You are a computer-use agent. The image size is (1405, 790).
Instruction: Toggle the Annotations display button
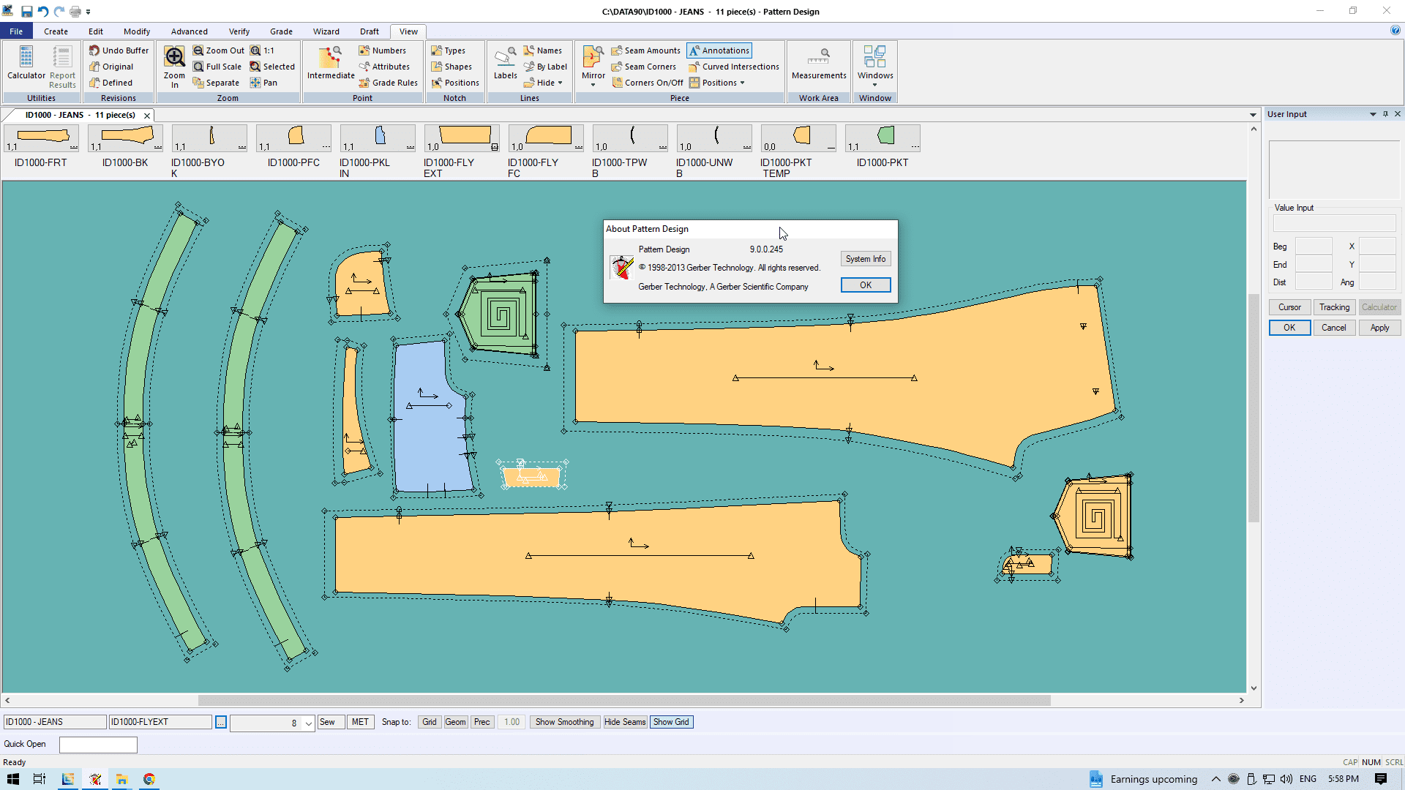719,50
